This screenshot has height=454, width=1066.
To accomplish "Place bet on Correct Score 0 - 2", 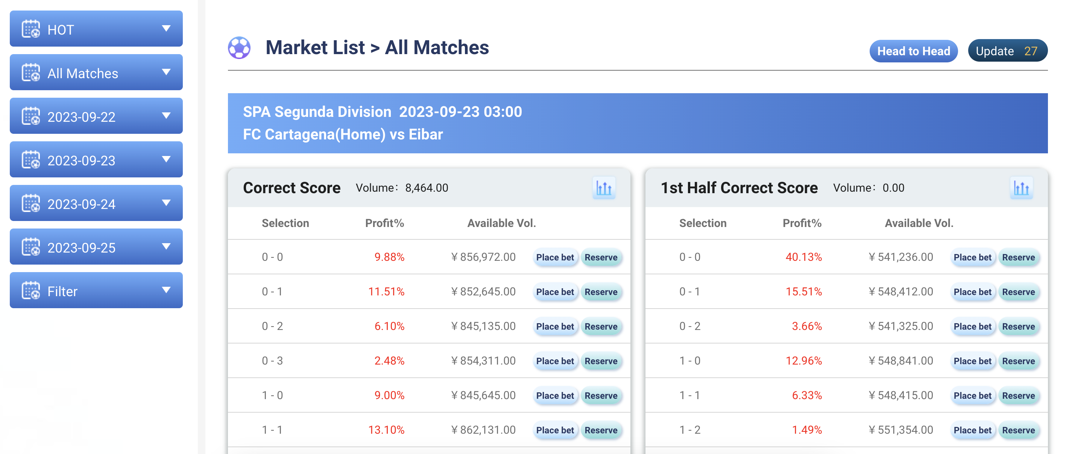I will (554, 326).
